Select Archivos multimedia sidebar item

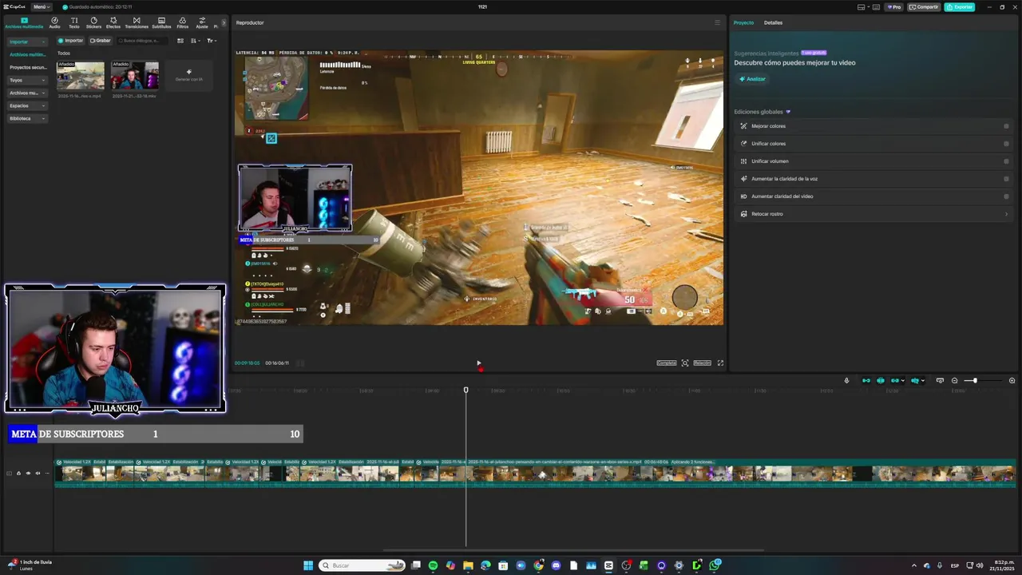(x=28, y=54)
